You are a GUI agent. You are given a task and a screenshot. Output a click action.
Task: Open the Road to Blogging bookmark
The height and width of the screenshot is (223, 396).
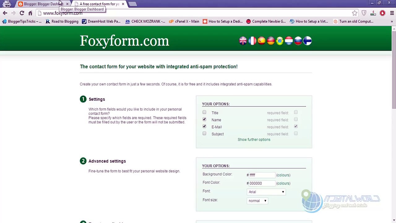pos(62,21)
